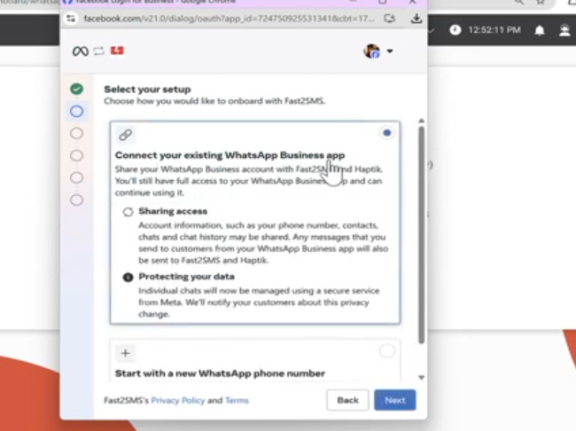Click the red Fast2SMS app icon

[x=117, y=51]
